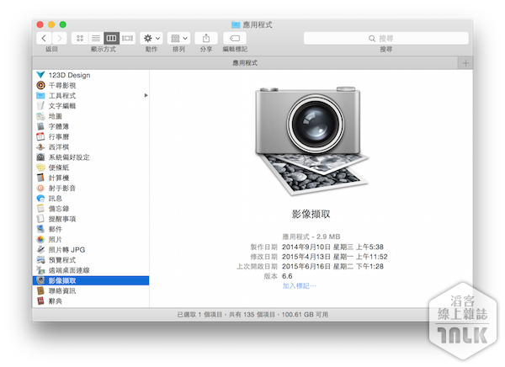Switch to Cover Flow view mode
This screenshot has width=505, height=367.
click(x=128, y=39)
